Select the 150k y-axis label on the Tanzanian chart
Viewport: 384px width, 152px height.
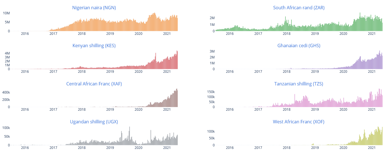(x=211, y=92)
